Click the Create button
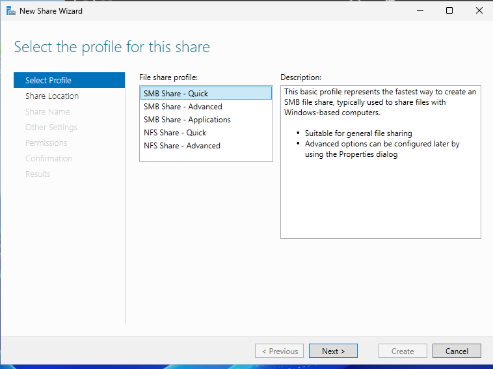 403,351
